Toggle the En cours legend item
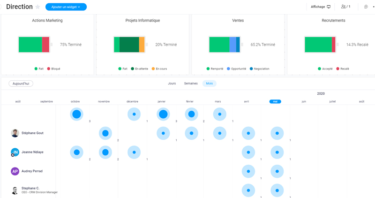Viewport: 375px width, 198px height. click(159, 69)
